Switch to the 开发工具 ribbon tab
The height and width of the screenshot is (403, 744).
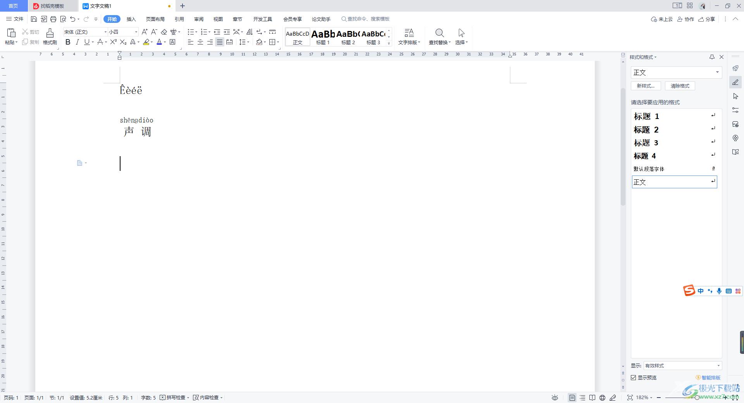(x=263, y=19)
